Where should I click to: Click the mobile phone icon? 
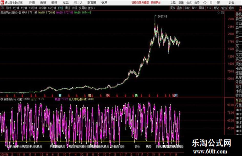(x=211, y=3)
